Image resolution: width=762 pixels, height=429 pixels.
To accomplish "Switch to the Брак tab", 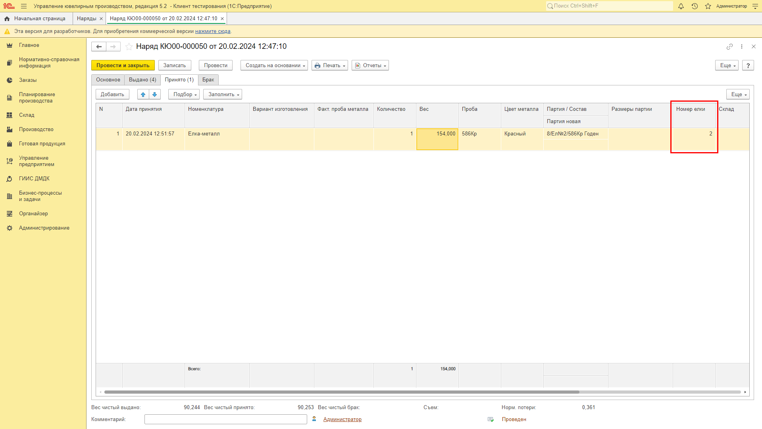I will click(208, 80).
